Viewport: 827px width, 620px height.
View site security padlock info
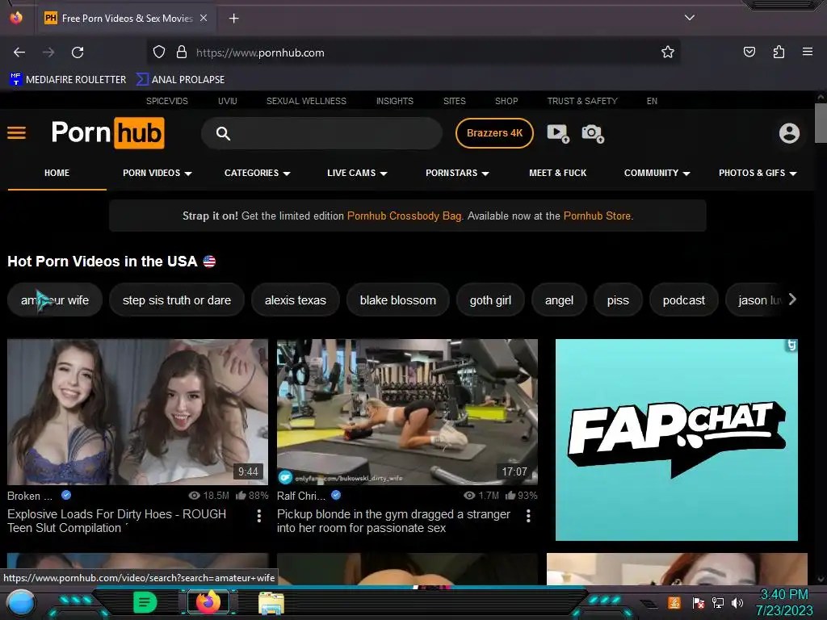tap(182, 52)
